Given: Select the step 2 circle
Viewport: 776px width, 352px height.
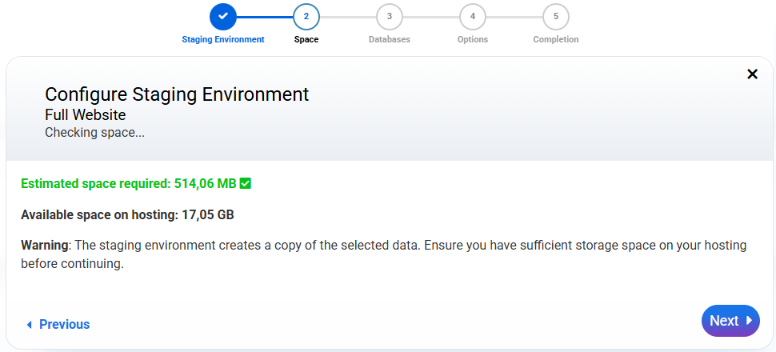Looking at the screenshot, I should point(306,16).
